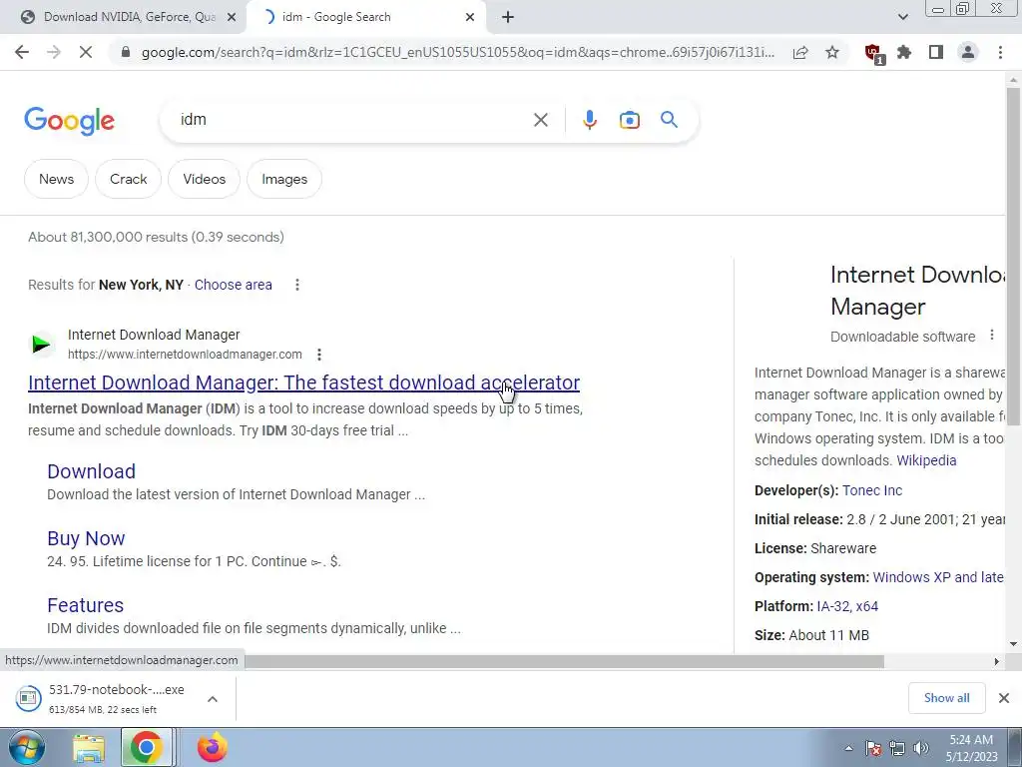Open the Buy Now sitelink
Image resolution: width=1022 pixels, height=767 pixels.
86,538
